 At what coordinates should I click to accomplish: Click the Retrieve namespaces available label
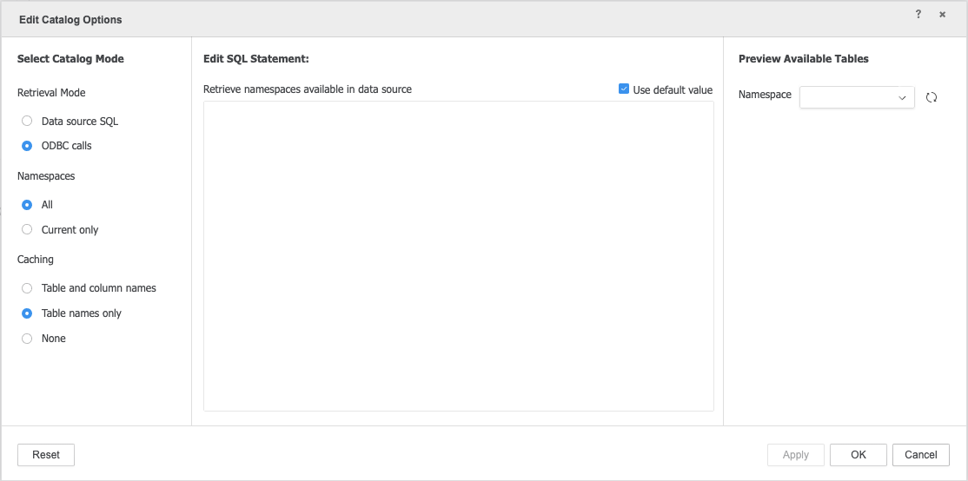pos(308,89)
